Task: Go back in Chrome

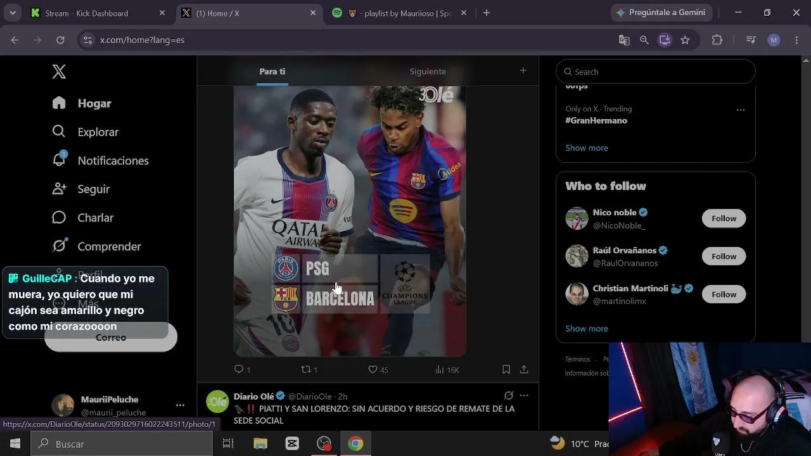Action: pyautogui.click(x=15, y=40)
